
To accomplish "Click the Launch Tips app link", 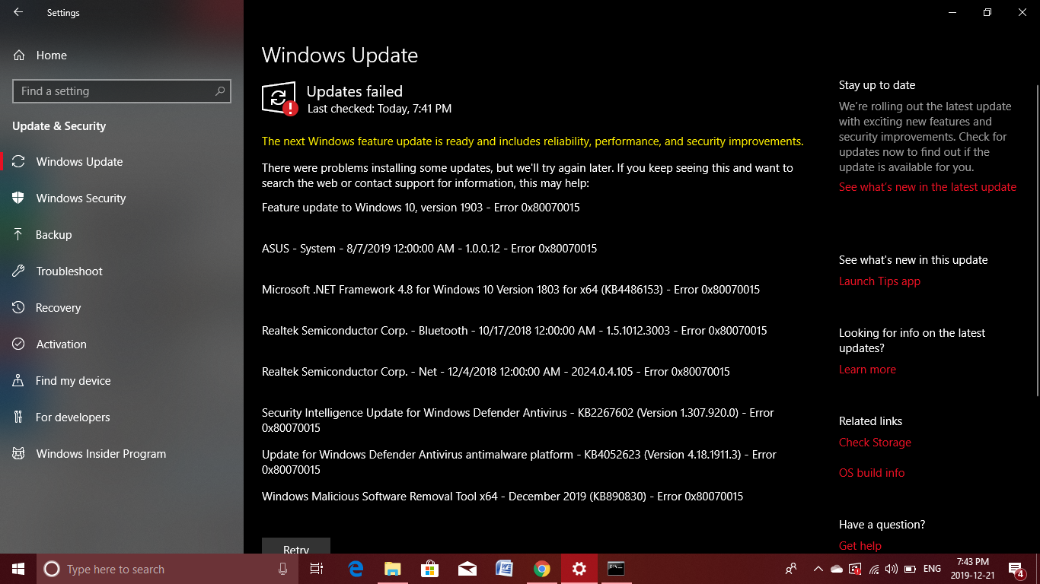I will [x=879, y=281].
